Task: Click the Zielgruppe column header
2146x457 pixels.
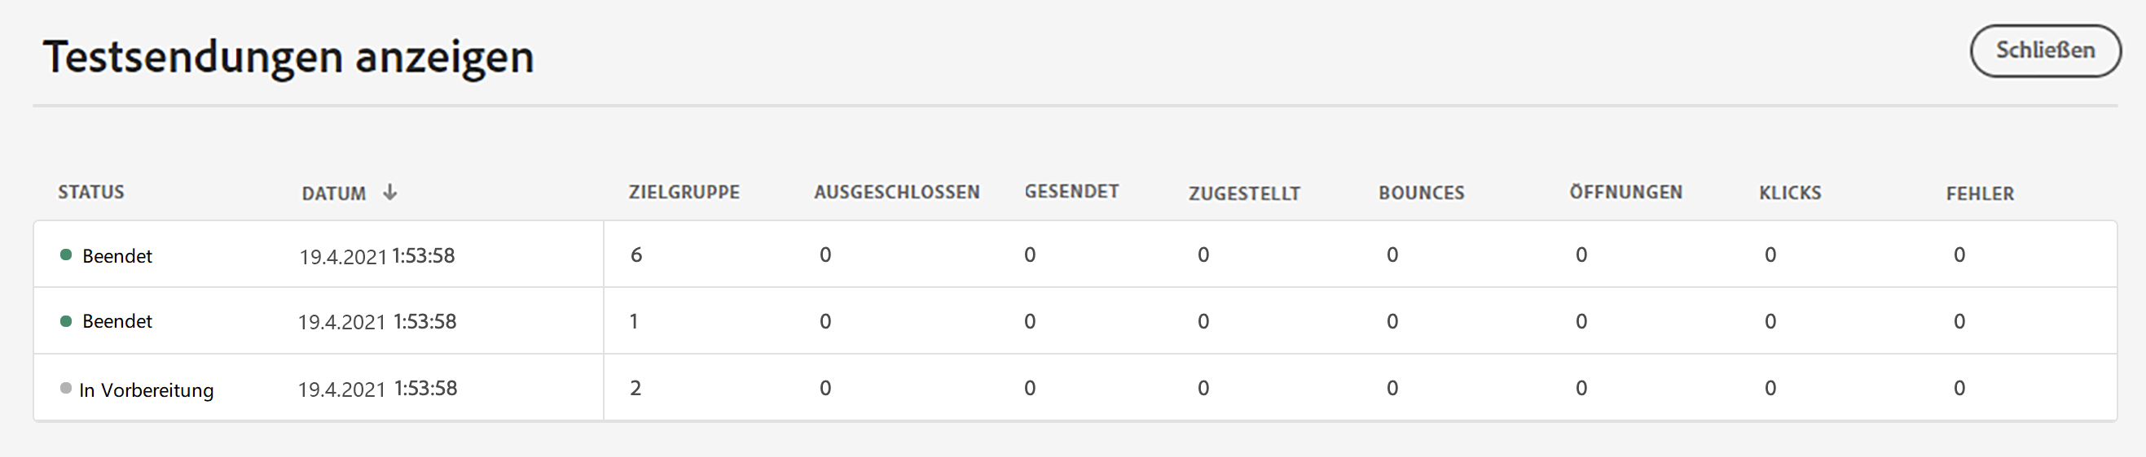Action: [x=684, y=192]
